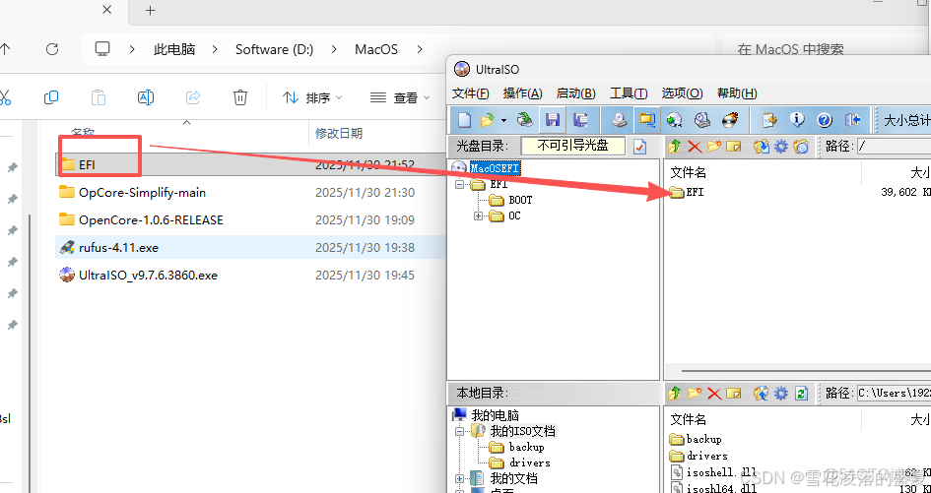931x493 pixels.
Task: Click the Open file icon in UltraISO
Action: pyautogui.click(x=487, y=120)
